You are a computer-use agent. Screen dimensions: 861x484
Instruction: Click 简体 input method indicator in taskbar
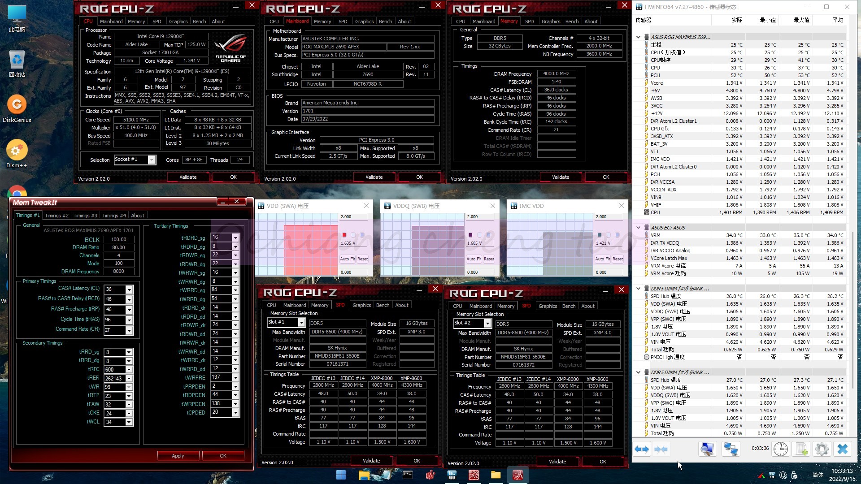coord(818,475)
